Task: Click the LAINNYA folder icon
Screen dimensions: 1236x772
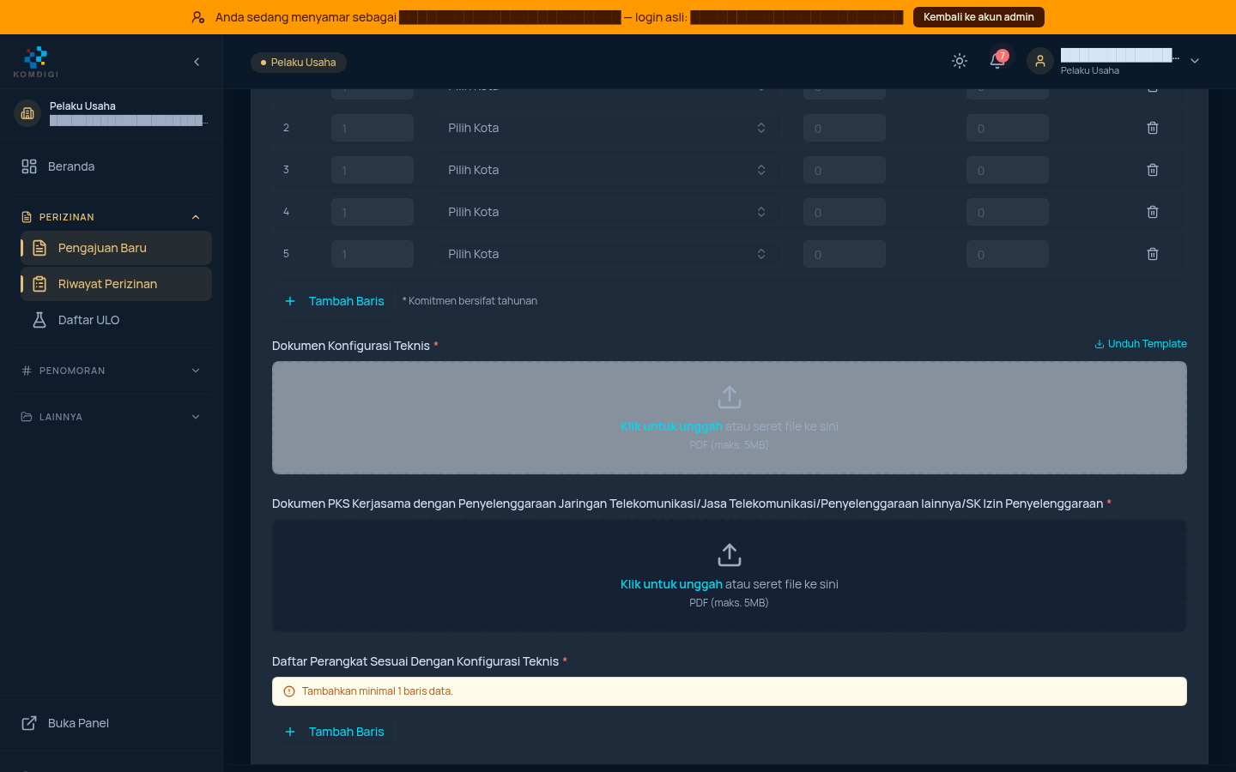Action: (x=27, y=417)
